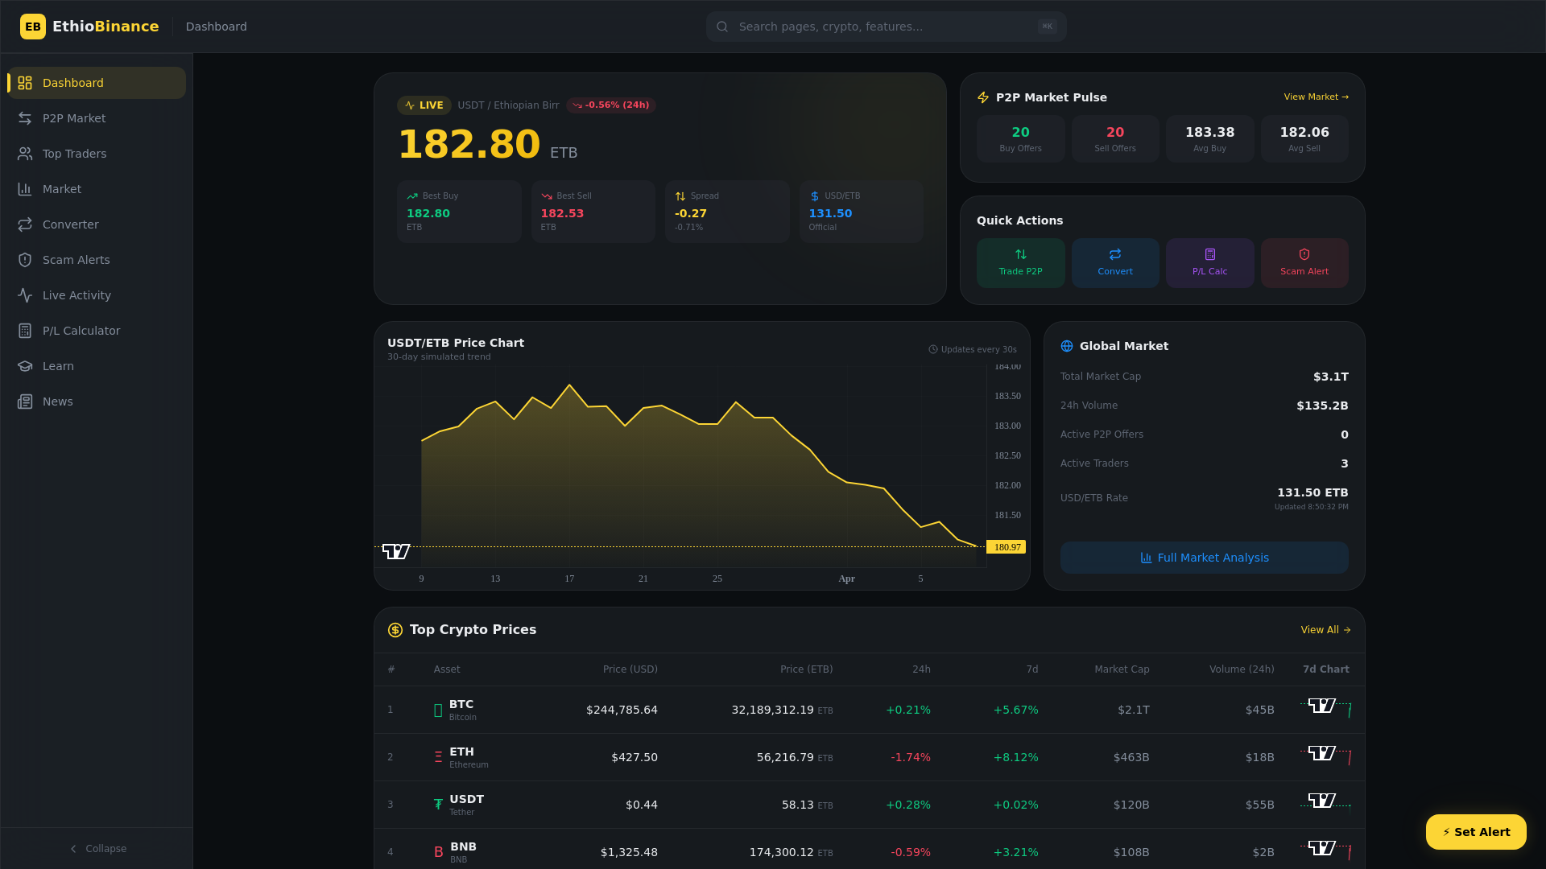
Task: Click the LIVE status badge
Action: (x=424, y=105)
